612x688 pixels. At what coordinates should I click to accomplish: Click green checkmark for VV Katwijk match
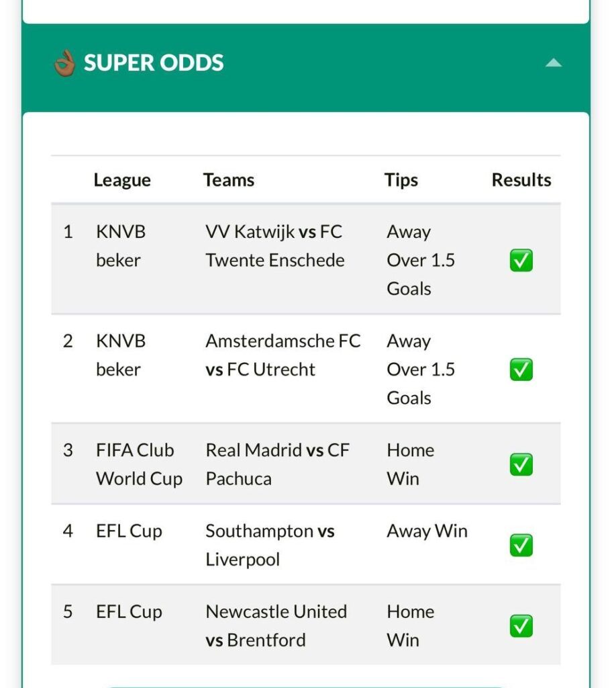(521, 260)
